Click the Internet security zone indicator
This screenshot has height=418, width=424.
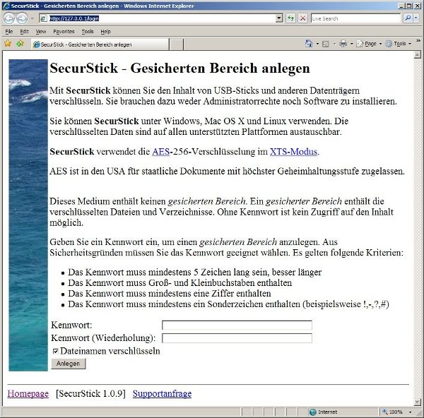pos(324,412)
